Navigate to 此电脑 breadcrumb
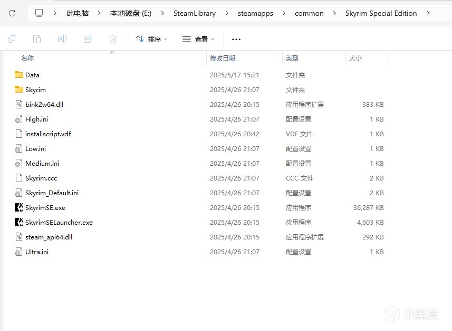 click(77, 13)
